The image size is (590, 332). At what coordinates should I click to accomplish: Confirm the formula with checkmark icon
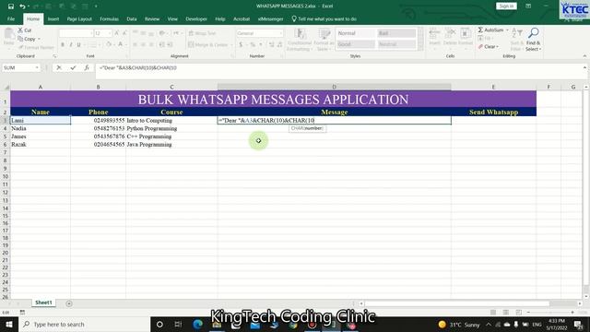tap(73, 67)
